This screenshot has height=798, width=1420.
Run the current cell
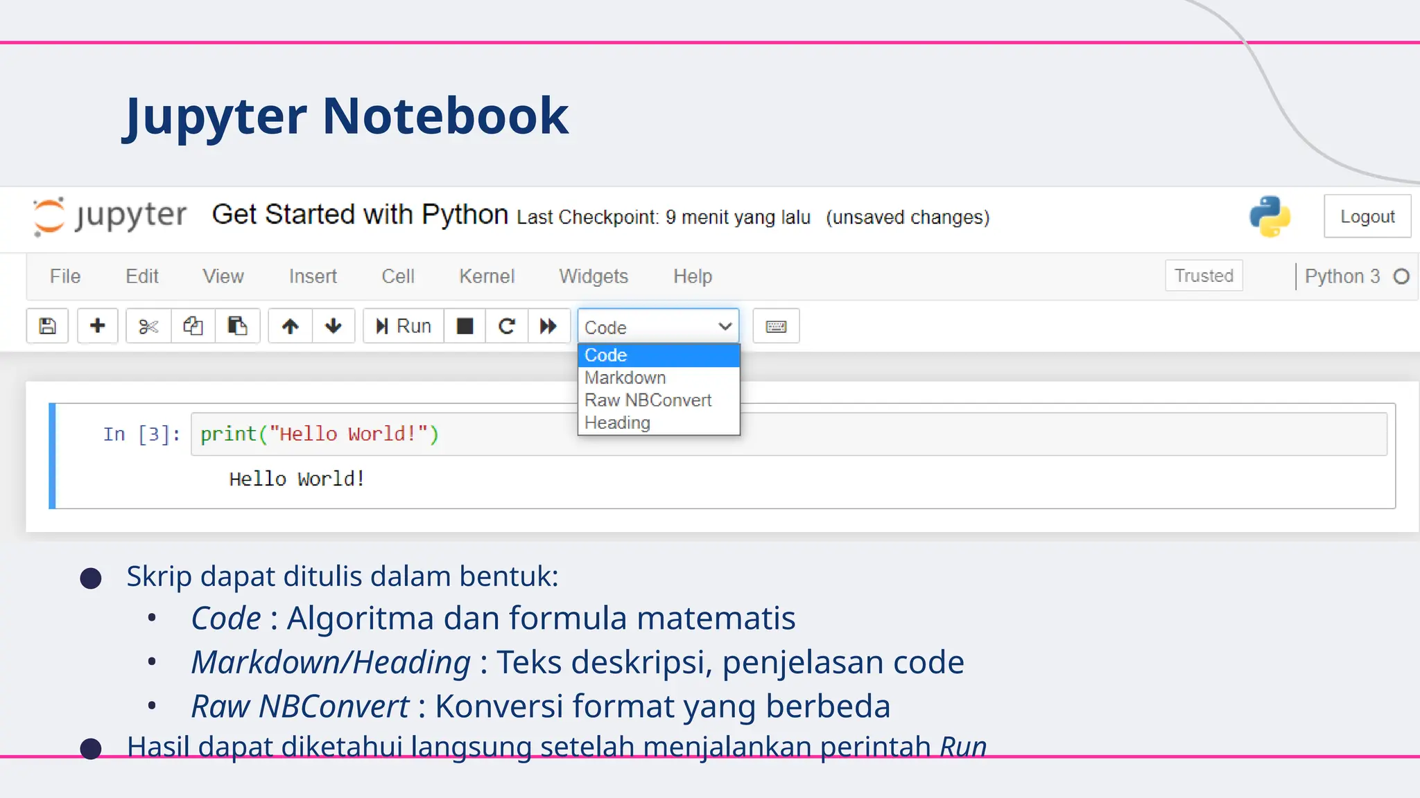[x=404, y=326]
